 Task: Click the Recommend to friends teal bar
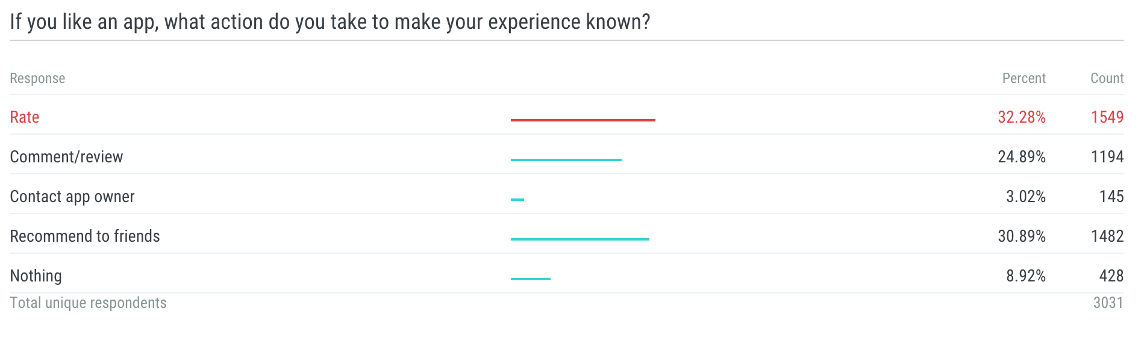[x=580, y=239]
